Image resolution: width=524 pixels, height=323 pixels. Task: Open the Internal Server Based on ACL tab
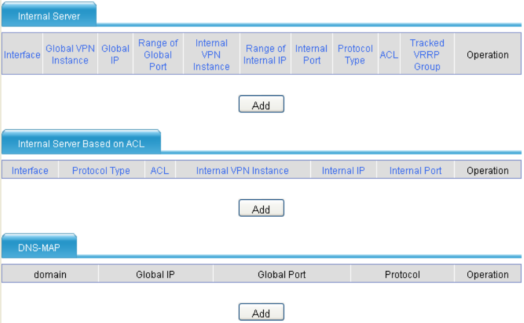point(81,143)
